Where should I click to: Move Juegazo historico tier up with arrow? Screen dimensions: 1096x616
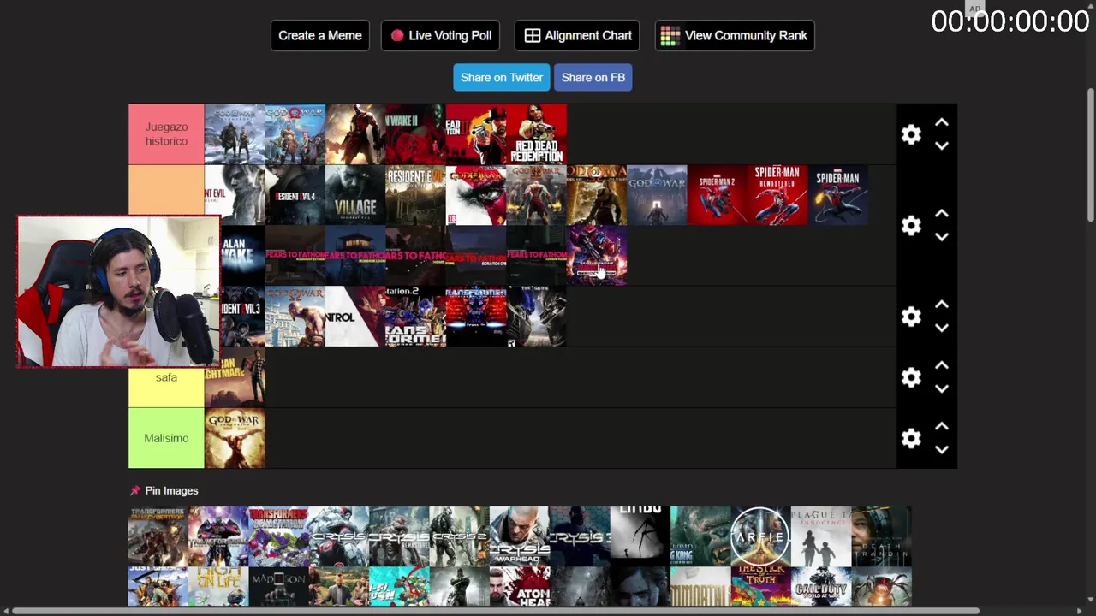point(942,123)
